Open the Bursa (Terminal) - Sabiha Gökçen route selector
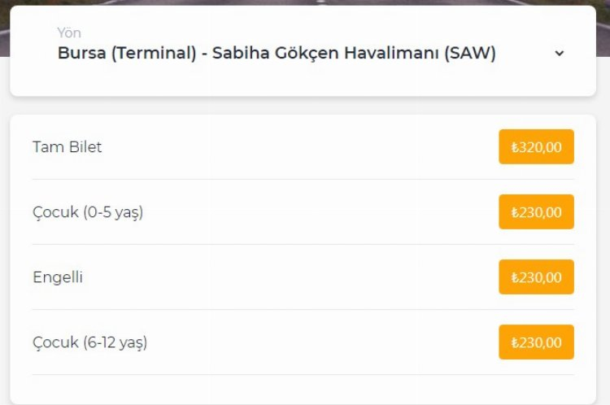Viewport: 610px width, 405px height. click(277, 54)
